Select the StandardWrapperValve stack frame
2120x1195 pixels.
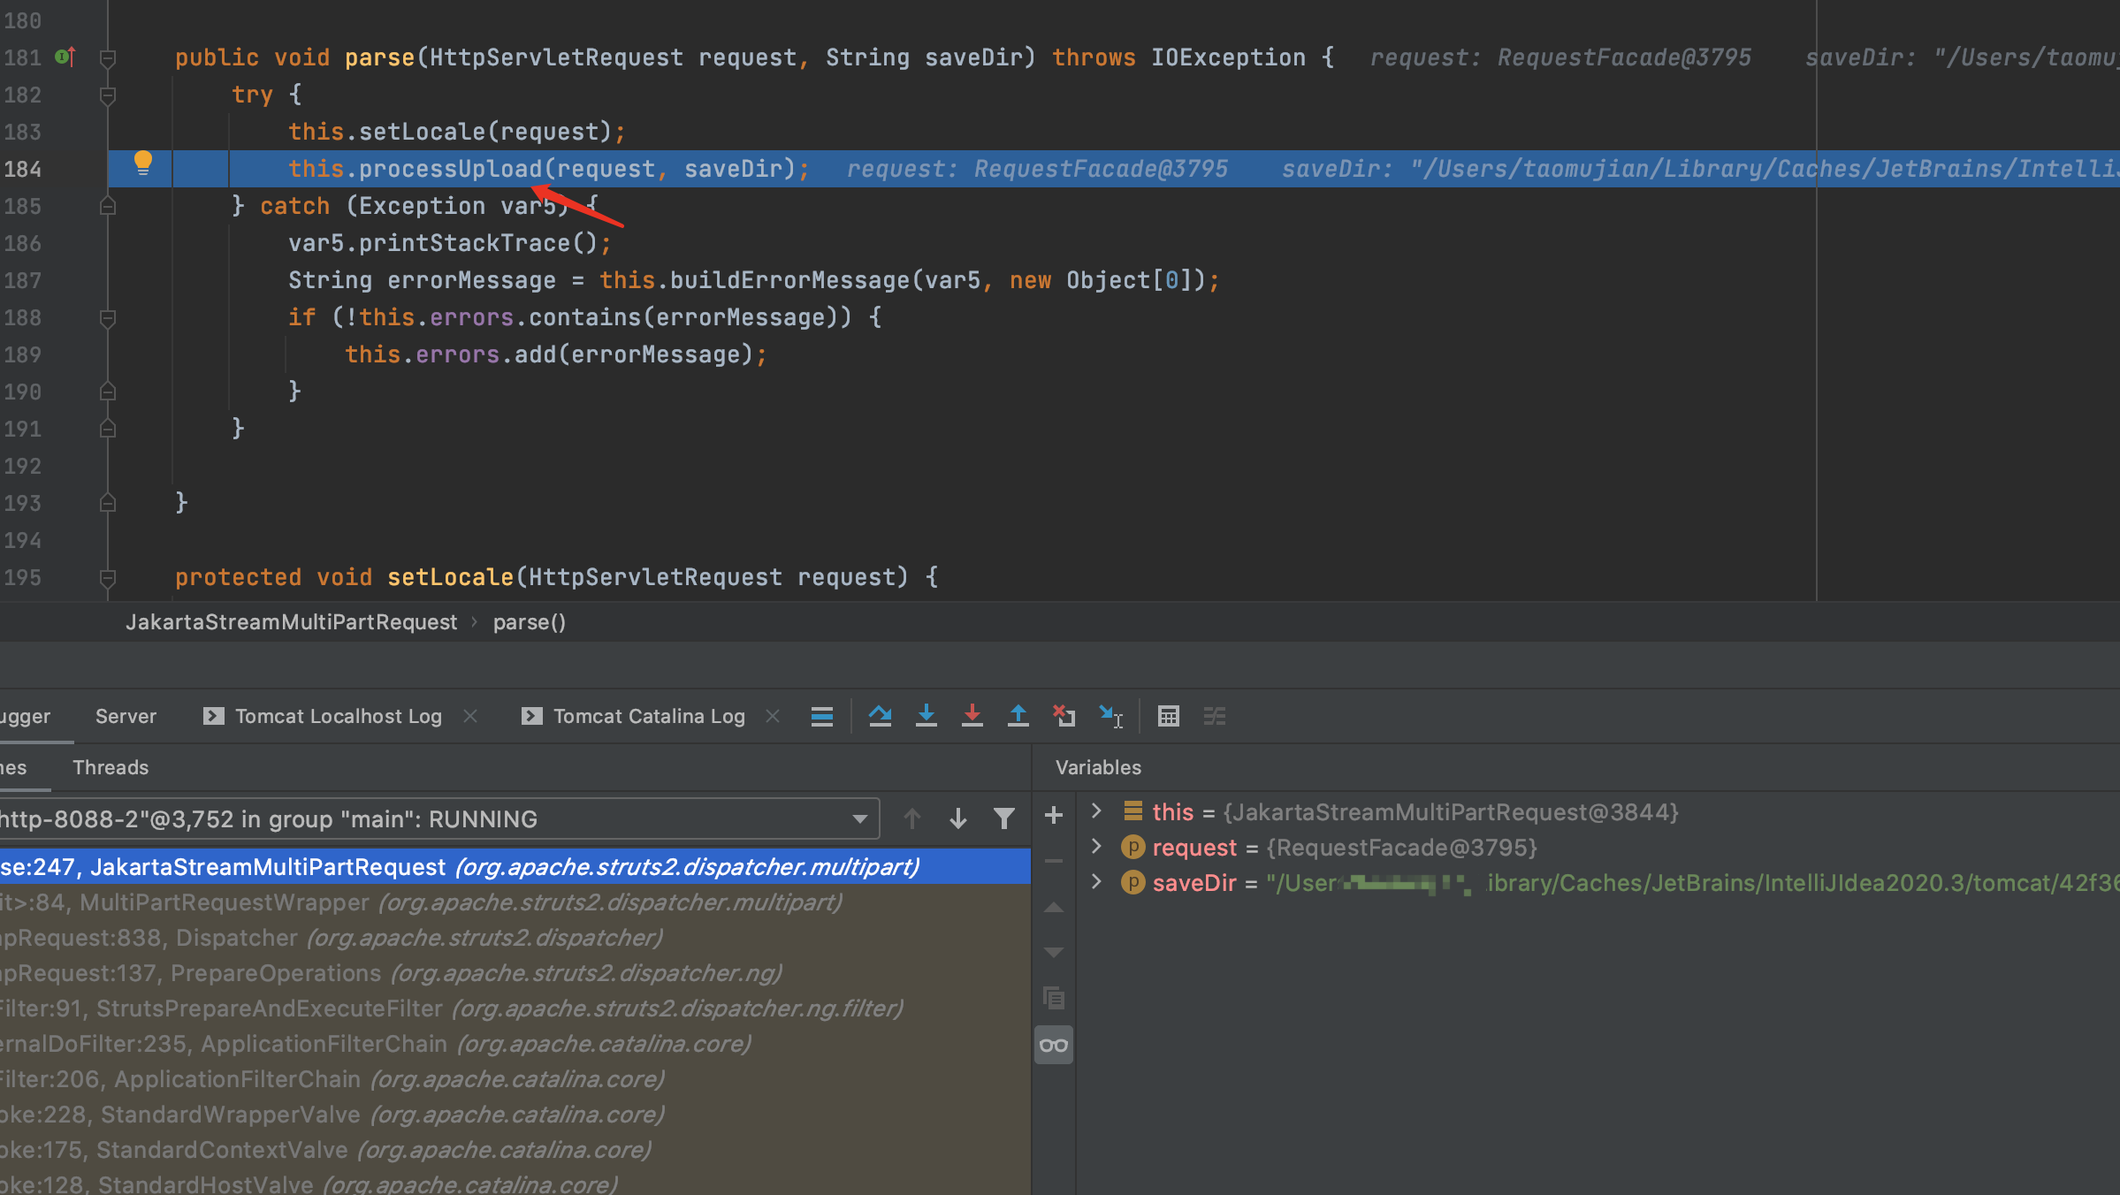pos(515,1114)
